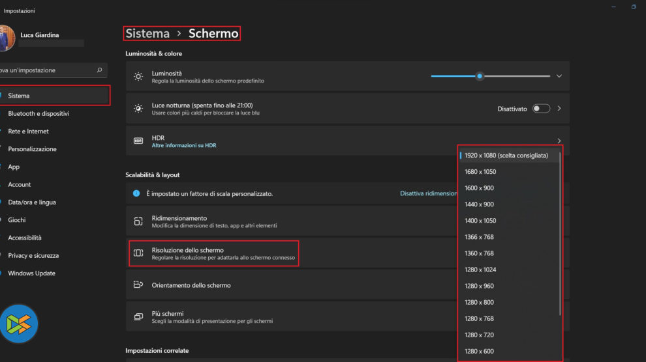Click the HDR badge icon
This screenshot has height=362, width=646.
[x=138, y=141]
